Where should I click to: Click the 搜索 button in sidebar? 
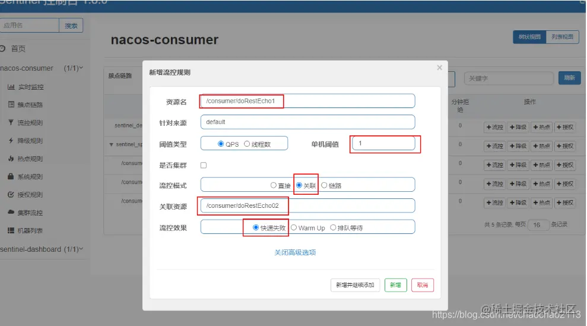click(71, 26)
